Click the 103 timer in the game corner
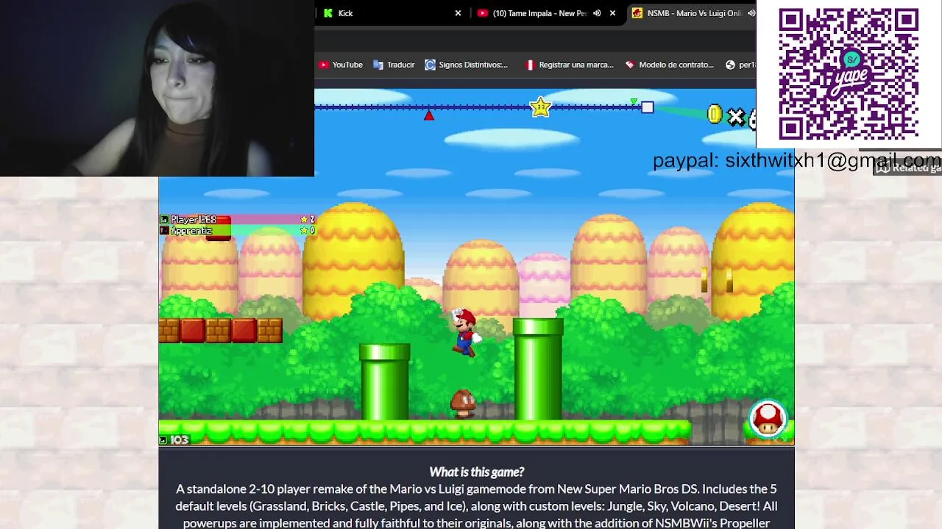Viewport: 942px width, 529px height. click(x=174, y=440)
